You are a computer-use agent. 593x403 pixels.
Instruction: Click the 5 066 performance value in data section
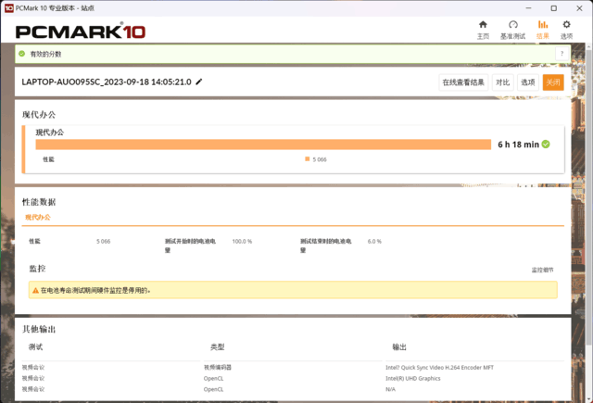(x=103, y=241)
